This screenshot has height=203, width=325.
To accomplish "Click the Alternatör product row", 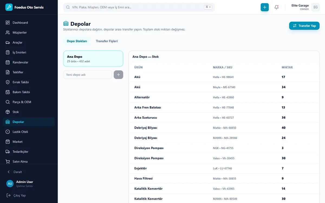I will 224,97.
